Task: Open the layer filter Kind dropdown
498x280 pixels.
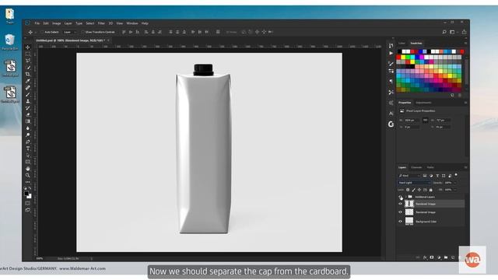Action: (x=409, y=176)
